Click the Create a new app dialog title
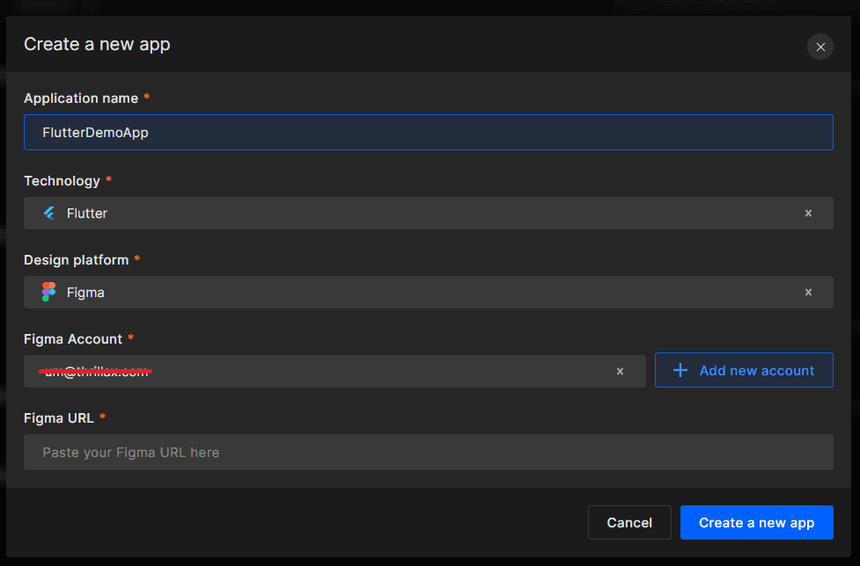Image resolution: width=860 pixels, height=566 pixels. tap(97, 43)
